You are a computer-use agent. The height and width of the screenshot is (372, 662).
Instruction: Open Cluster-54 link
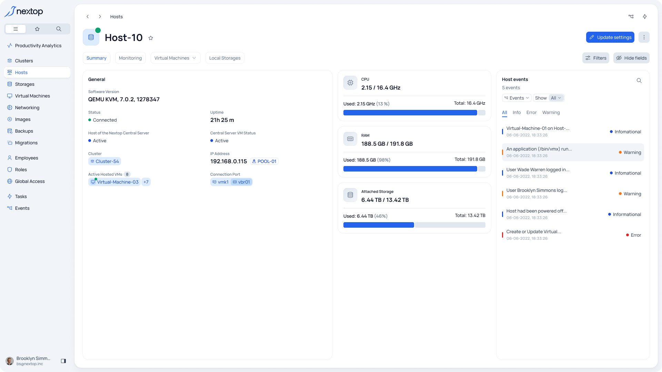coord(104,161)
